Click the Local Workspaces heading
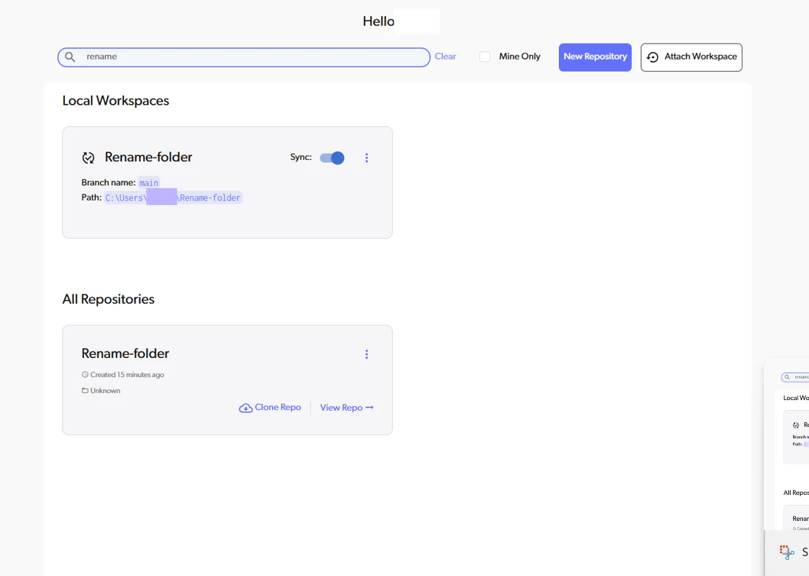The width and height of the screenshot is (809, 576). tap(115, 101)
